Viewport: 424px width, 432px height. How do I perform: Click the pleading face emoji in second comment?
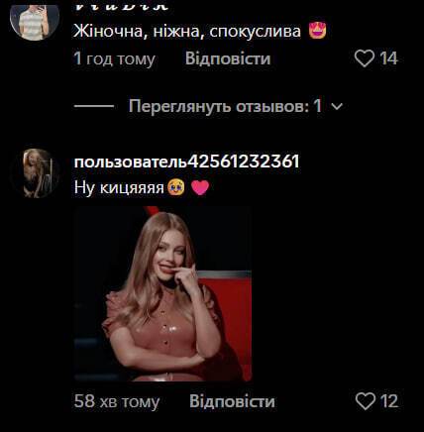pyautogui.click(x=176, y=187)
